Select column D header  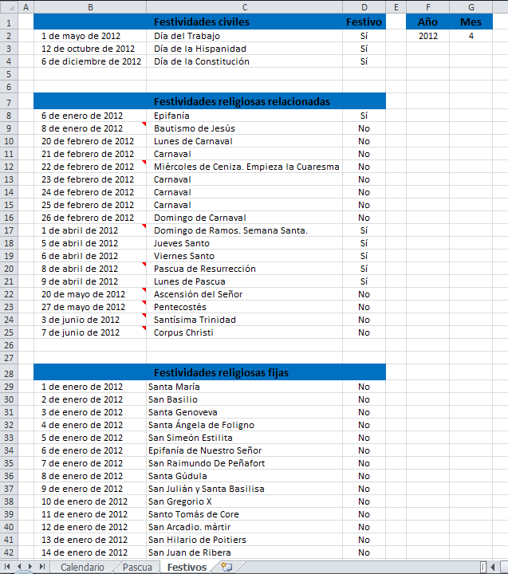[364, 7]
